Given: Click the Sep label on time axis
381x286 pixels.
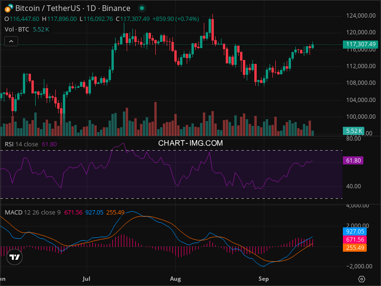Looking at the screenshot, I should 263,277.
